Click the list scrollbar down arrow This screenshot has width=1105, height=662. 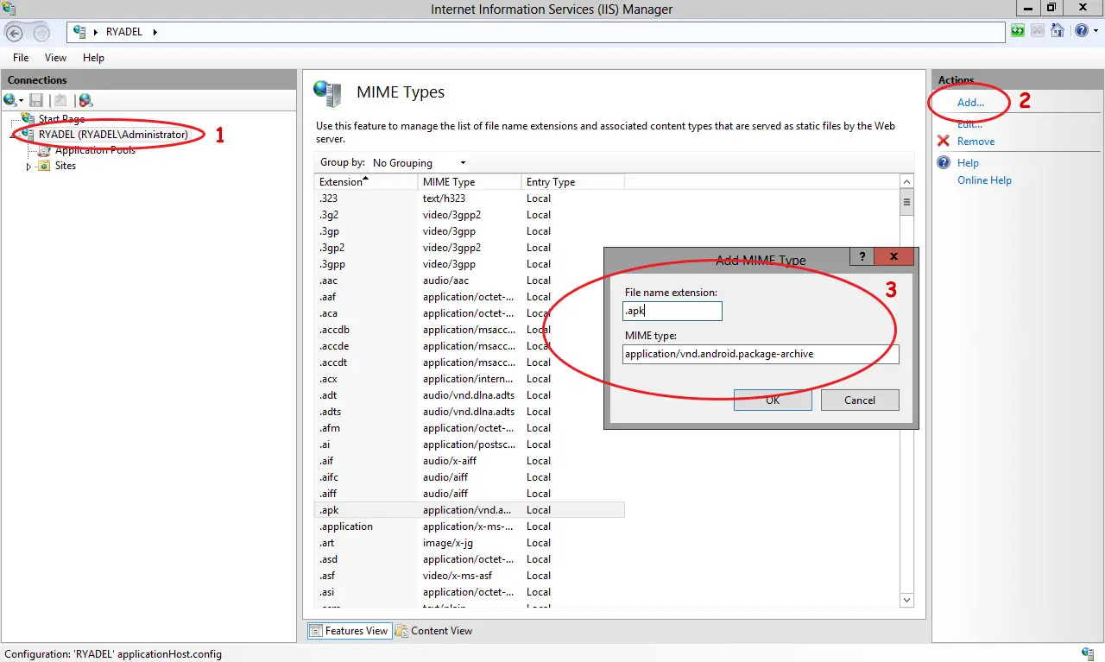point(906,599)
